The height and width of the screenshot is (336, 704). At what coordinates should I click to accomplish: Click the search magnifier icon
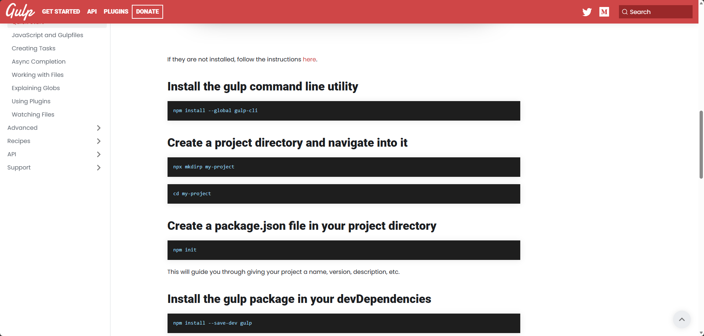[x=625, y=12]
